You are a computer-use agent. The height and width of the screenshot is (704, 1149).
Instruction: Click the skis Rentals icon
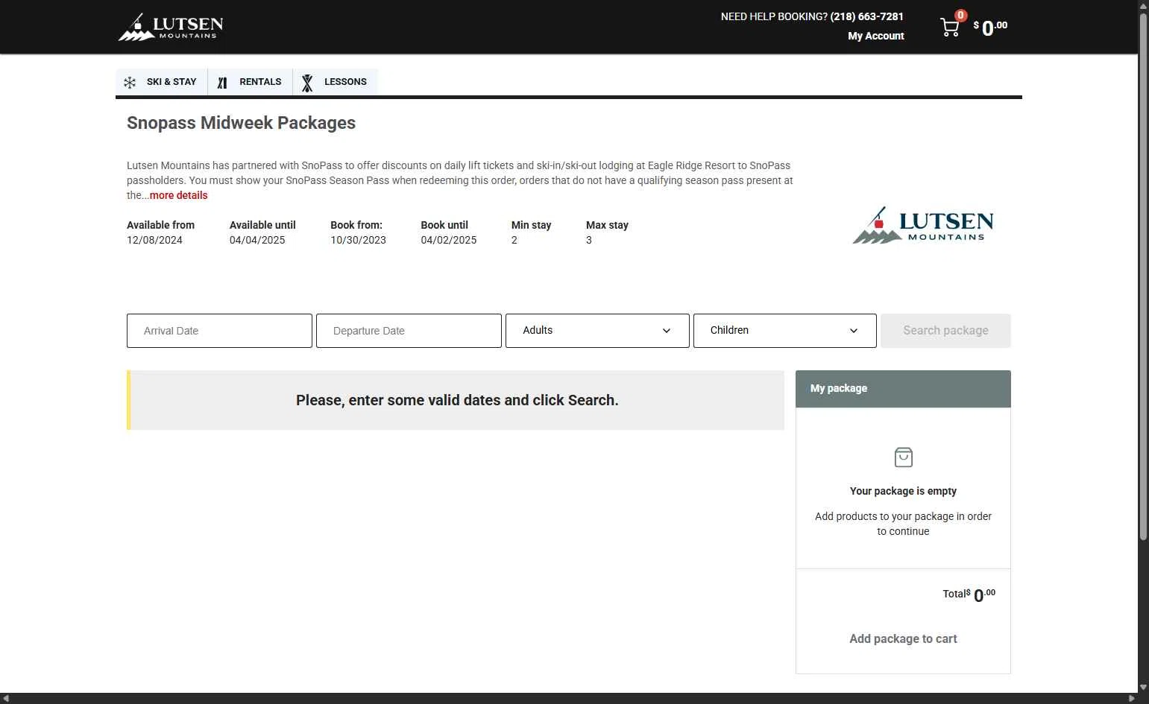point(222,83)
